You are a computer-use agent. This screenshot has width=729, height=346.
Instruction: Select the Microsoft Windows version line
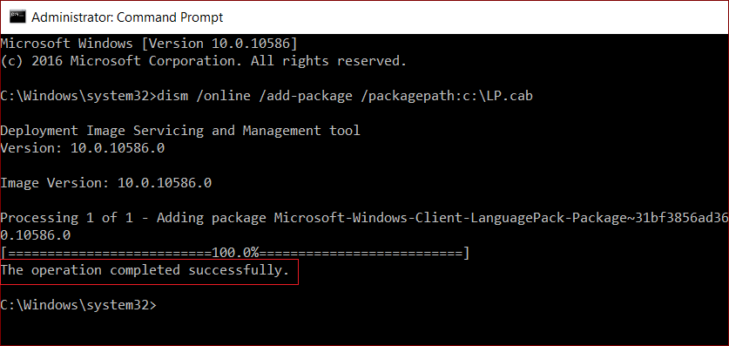tap(149, 44)
